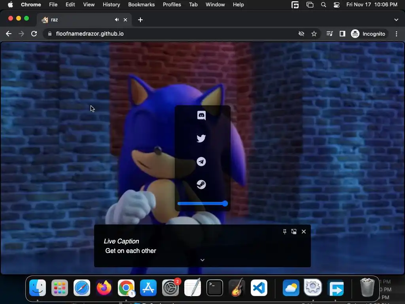Open Weather app from the Dock
The height and width of the screenshot is (304, 405).
coord(291,288)
